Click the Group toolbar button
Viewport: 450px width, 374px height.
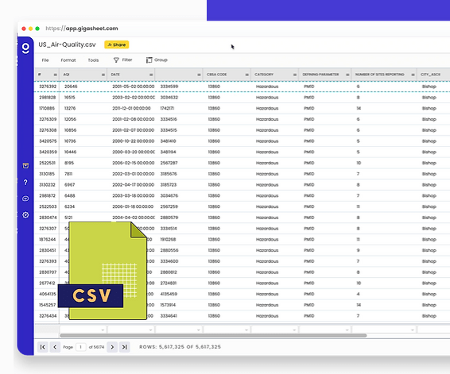(157, 60)
